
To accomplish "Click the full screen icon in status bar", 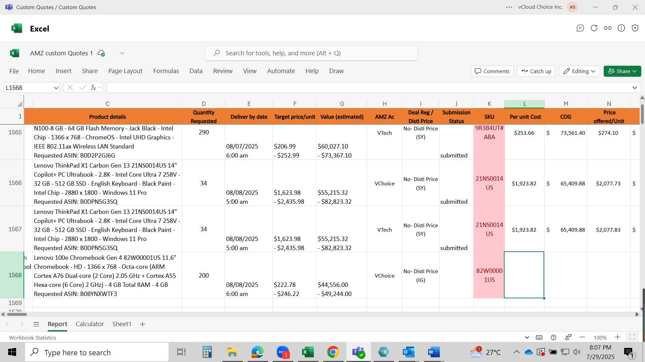I will click(x=632, y=337).
